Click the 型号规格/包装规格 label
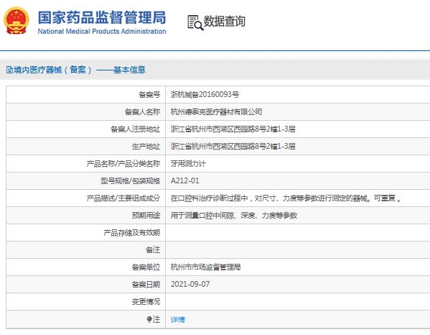 coord(130,181)
